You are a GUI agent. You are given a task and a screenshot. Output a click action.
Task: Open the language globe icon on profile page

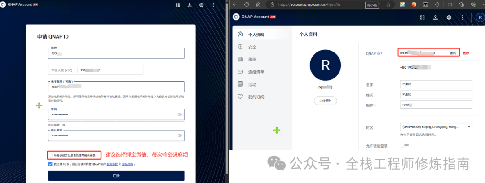[449, 17]
